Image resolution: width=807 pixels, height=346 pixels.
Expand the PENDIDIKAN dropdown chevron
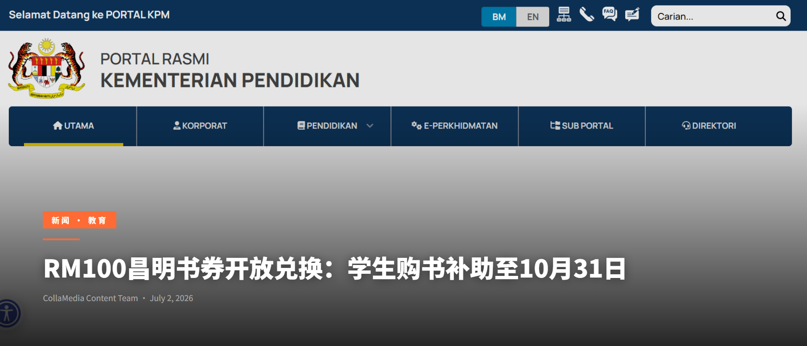point(370,126)
